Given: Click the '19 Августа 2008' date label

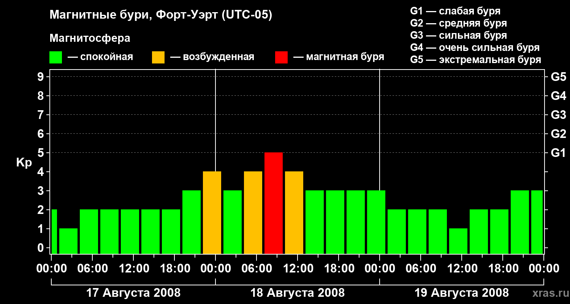Looking at the screenshot, I should [462, 293].
